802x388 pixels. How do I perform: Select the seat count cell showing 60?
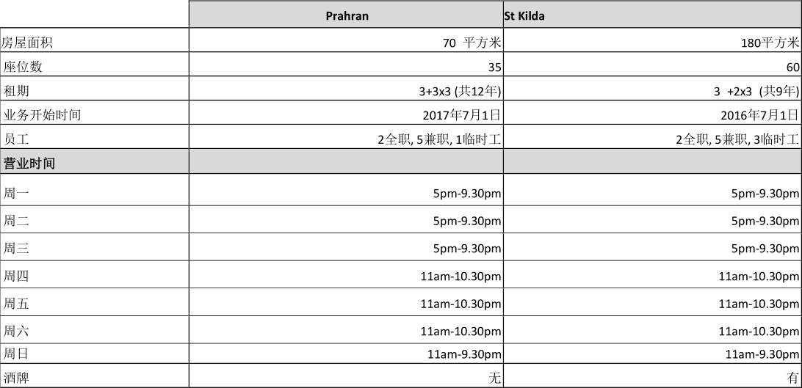(792, 67)
